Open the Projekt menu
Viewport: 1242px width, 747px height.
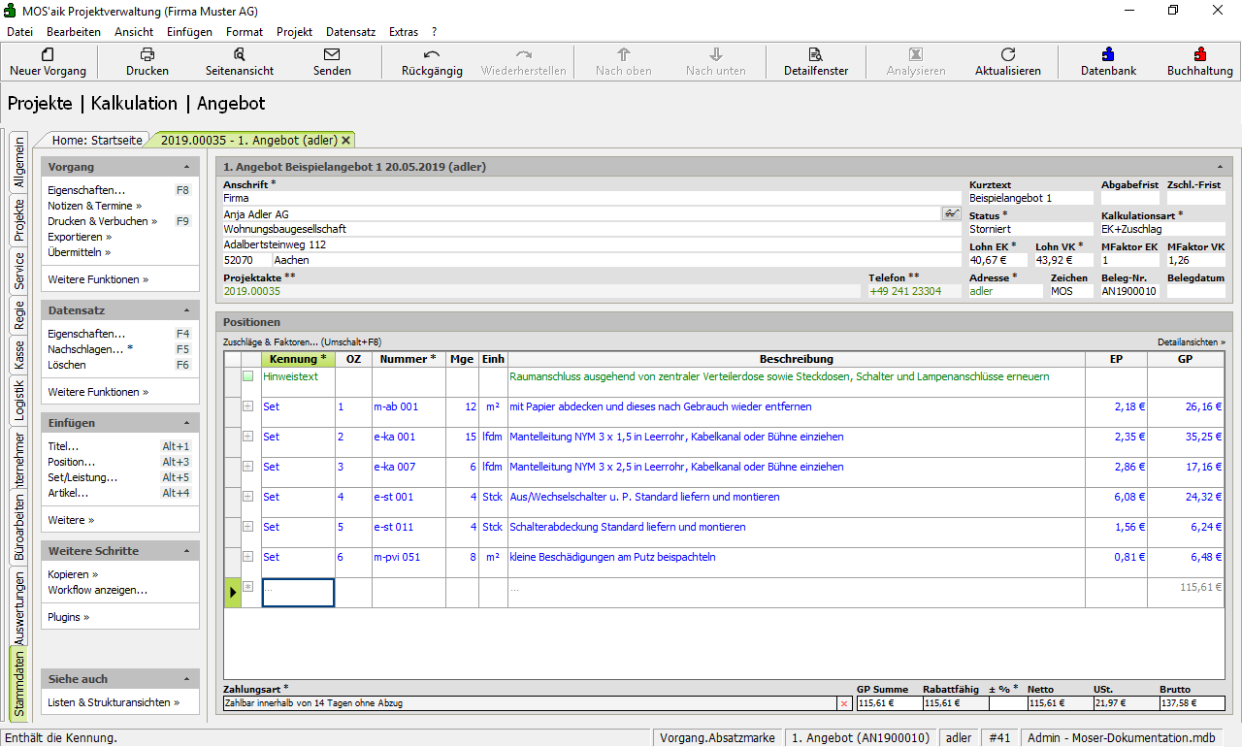294,32
